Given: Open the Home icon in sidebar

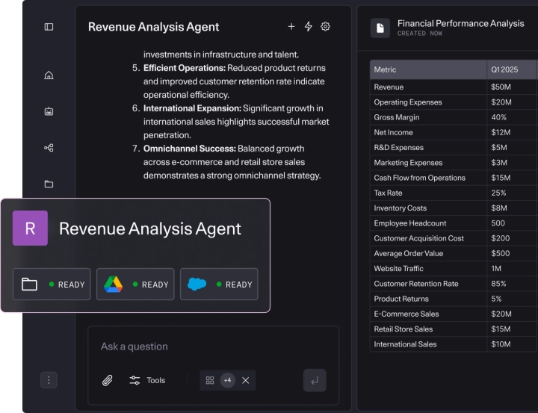Looking at the screenshot, I should [49, 75].
